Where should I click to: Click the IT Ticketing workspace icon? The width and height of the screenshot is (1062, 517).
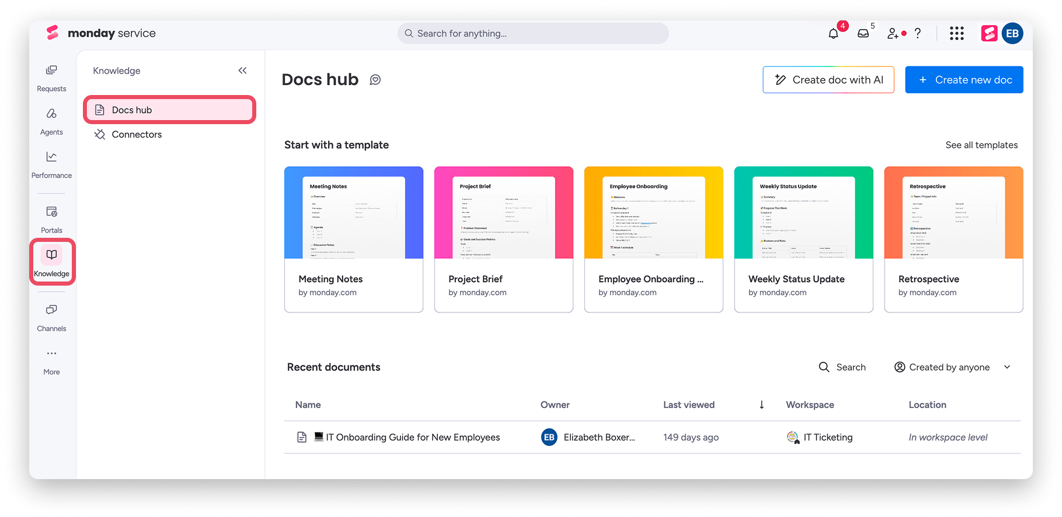coord(793,437)
